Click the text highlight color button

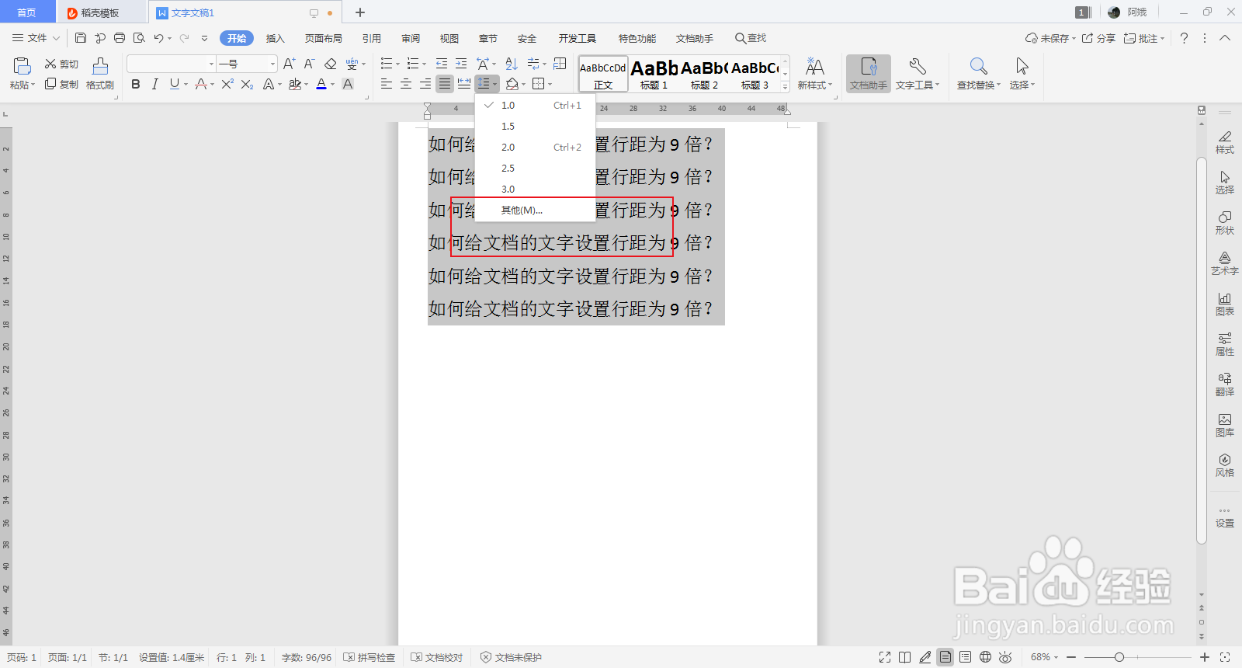pos(294,84)
